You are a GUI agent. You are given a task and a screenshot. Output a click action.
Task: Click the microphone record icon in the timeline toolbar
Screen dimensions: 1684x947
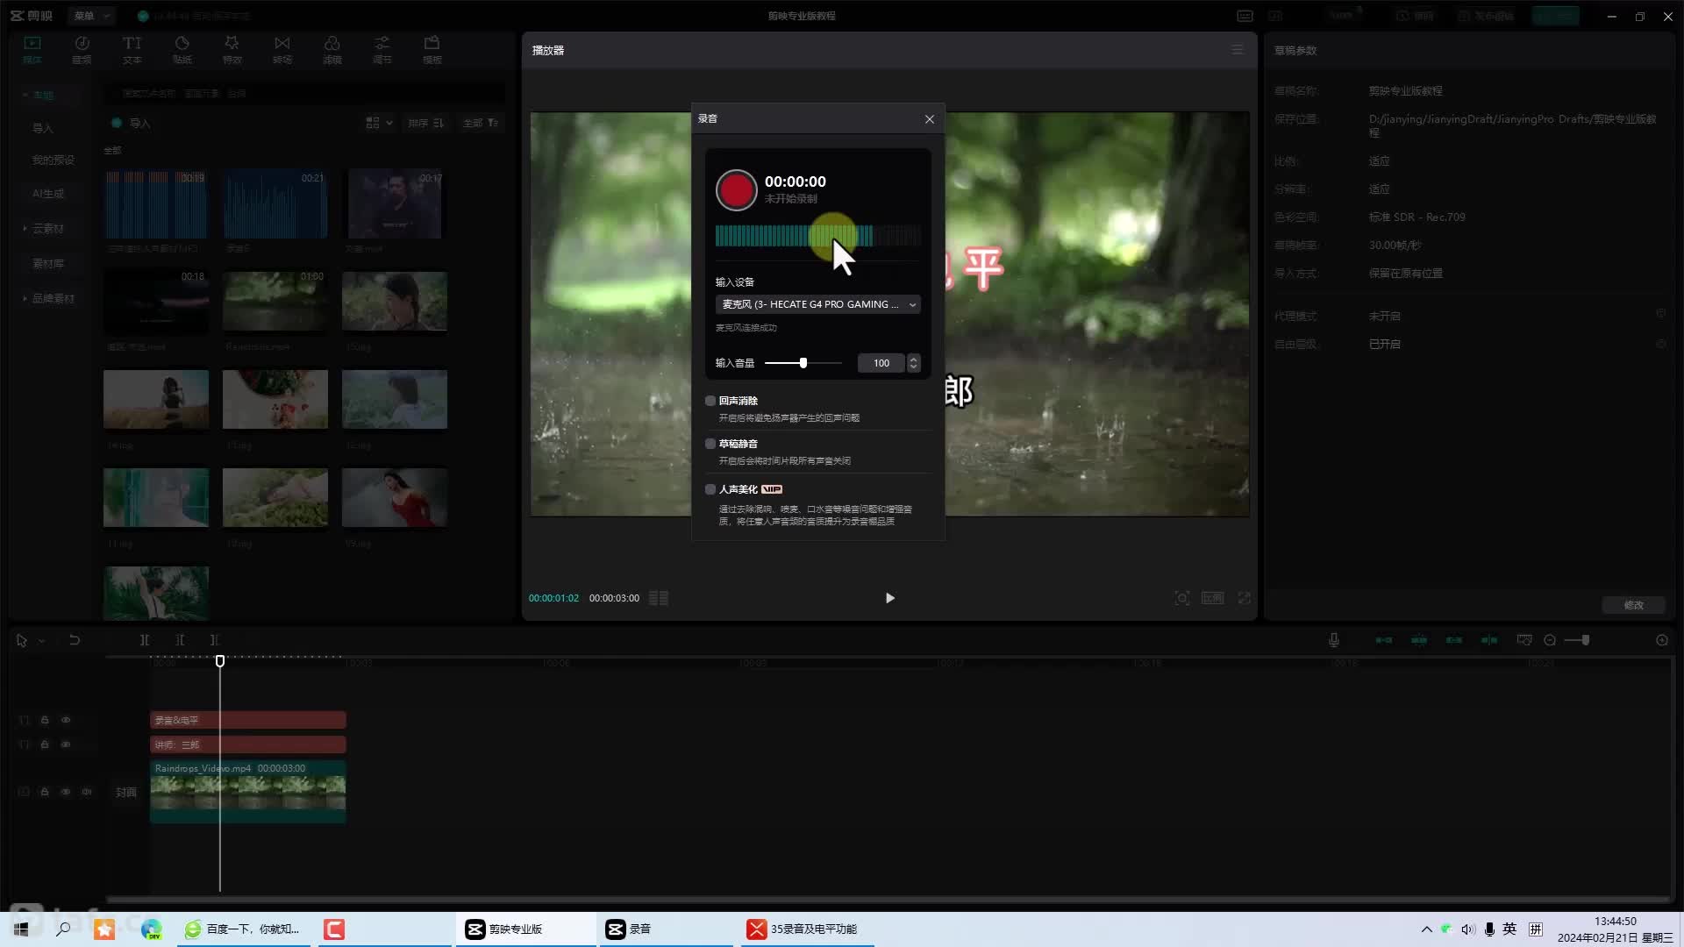coord(1334,640)
